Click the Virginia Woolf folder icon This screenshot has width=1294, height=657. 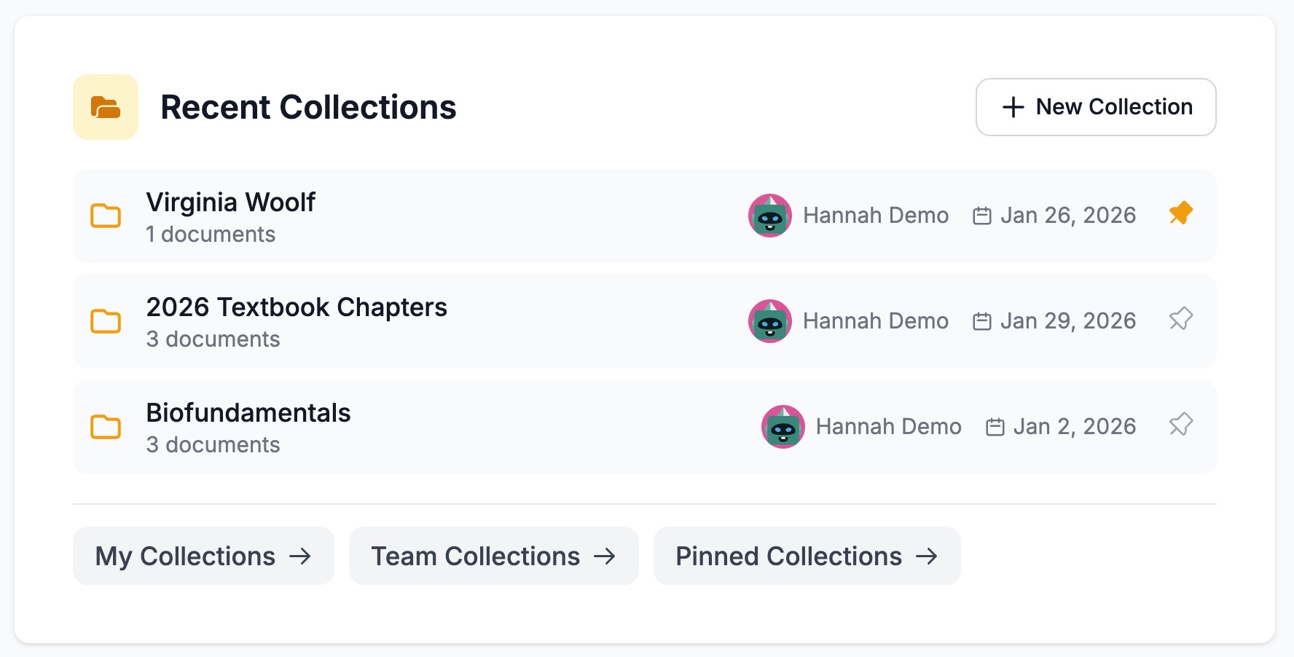106,216
